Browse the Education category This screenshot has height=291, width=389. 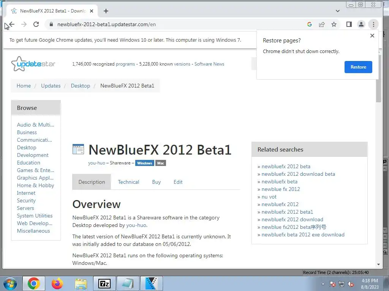(28, 163)
